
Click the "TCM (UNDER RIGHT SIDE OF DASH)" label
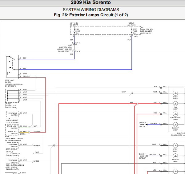[12, 121]
